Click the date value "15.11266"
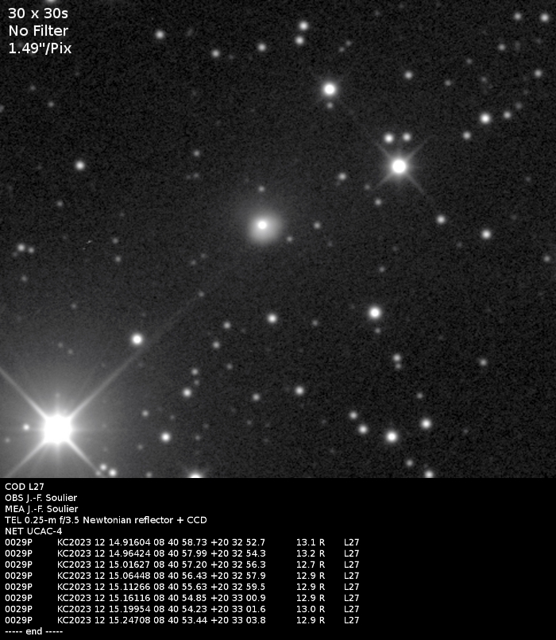The image size is (556, 640). (x=129, y=587)
